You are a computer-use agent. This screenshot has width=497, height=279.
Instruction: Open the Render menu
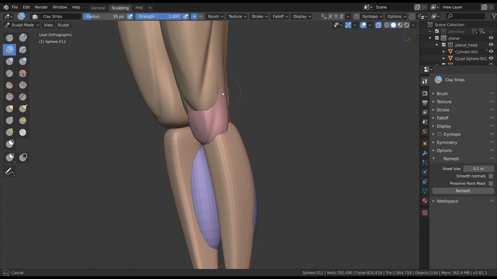41,7
